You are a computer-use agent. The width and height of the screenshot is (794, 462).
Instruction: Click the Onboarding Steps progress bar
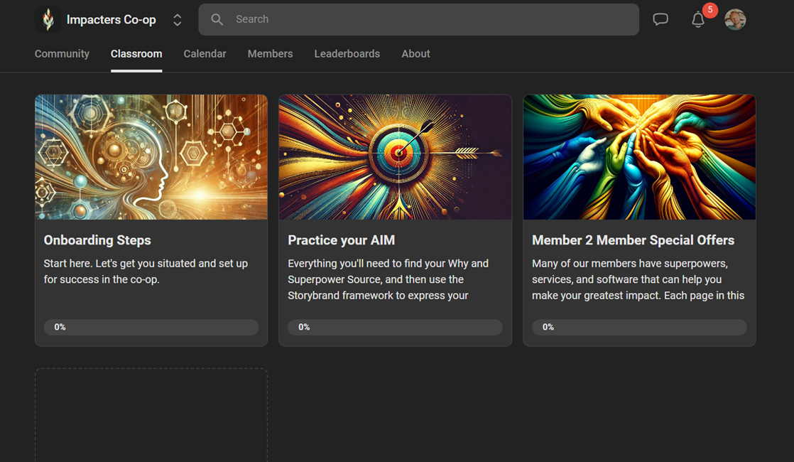151,327
